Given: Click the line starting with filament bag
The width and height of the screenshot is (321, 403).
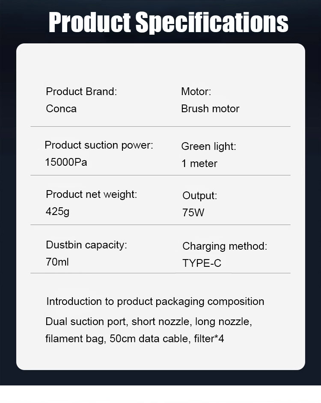Looking at the screenshot, I should [134, 339].
